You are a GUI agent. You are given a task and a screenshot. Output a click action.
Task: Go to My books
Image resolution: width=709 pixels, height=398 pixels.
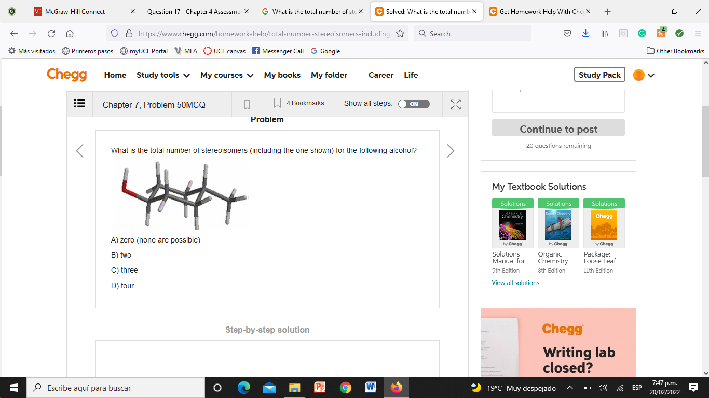pyautogui.click(x=282, y=75)
